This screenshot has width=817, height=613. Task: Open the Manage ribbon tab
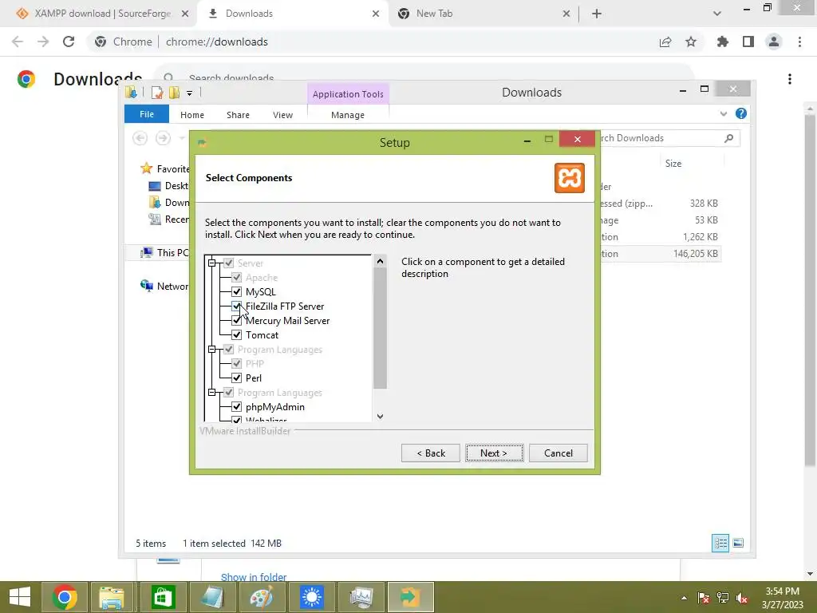pos(348,115)
